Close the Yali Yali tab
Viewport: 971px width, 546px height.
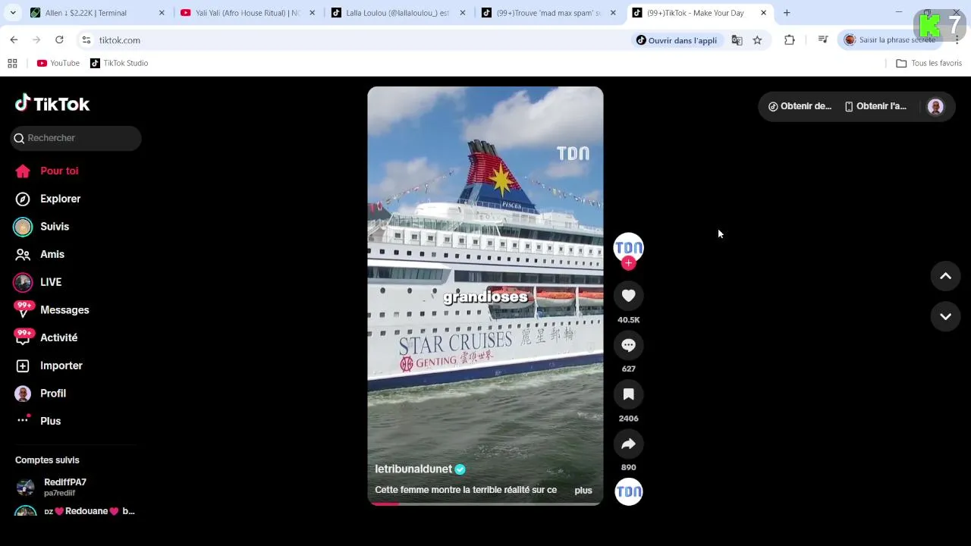(312, 13)
